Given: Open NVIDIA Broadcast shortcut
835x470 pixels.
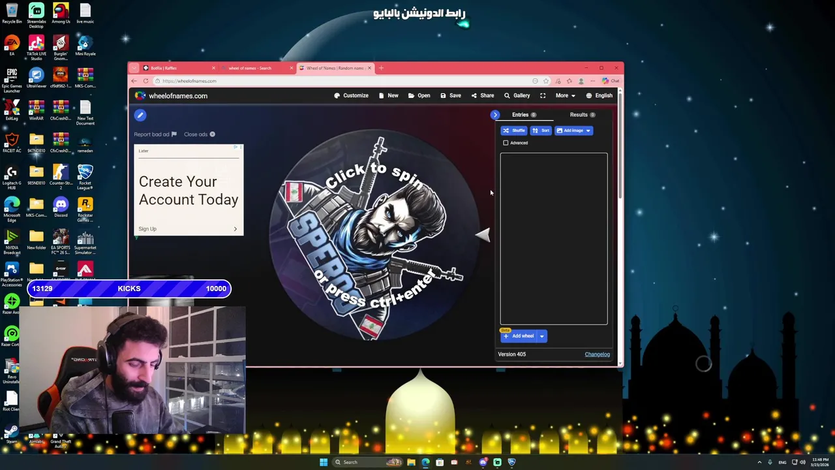Looking at the screenshot, I should pyautogui.click(x=12, y=243).
